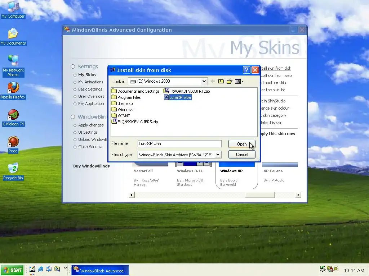This screenshot has width=369, height=276.
Task: Select My Skins option
Action: (85, 75)
